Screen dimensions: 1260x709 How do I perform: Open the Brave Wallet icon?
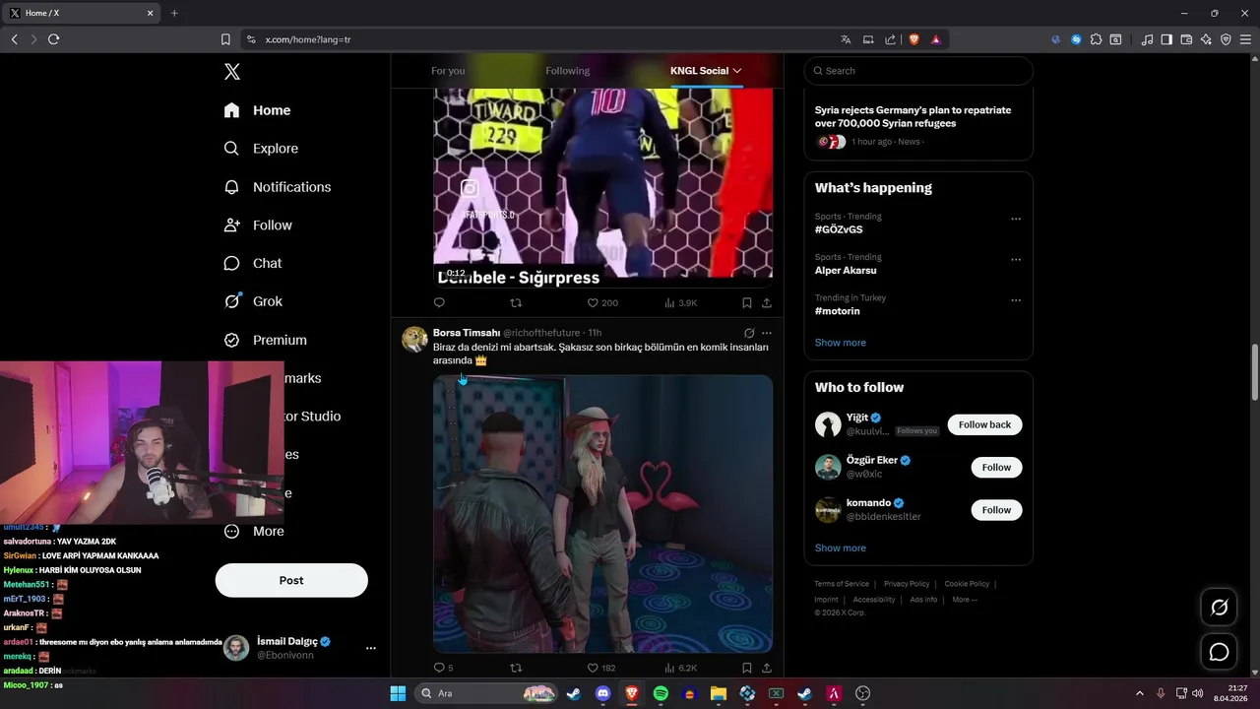pos(1186,39)
